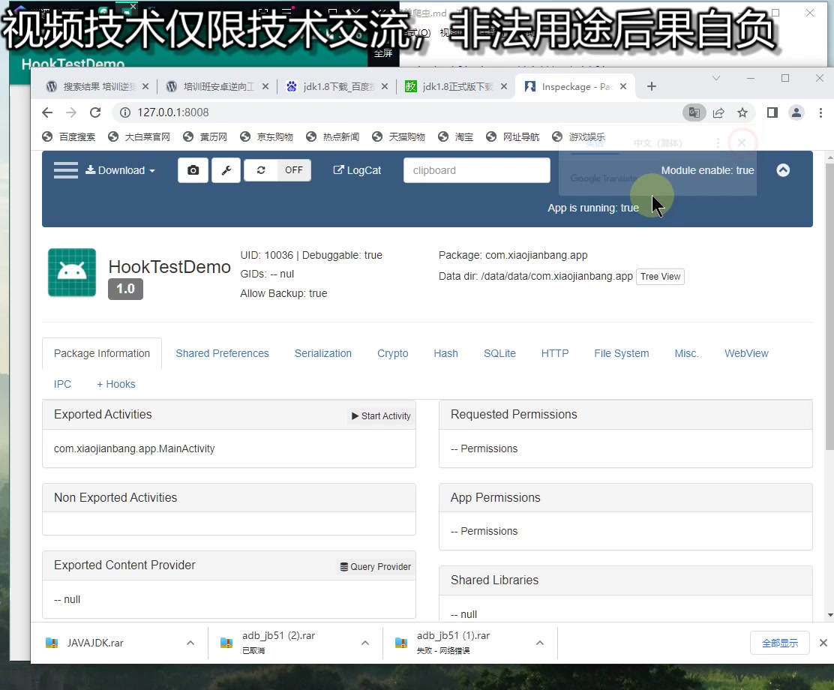Click the circular auto-refresh arrows icon
The width and height of the screenshot is (834, 690).
coord(260,170)
